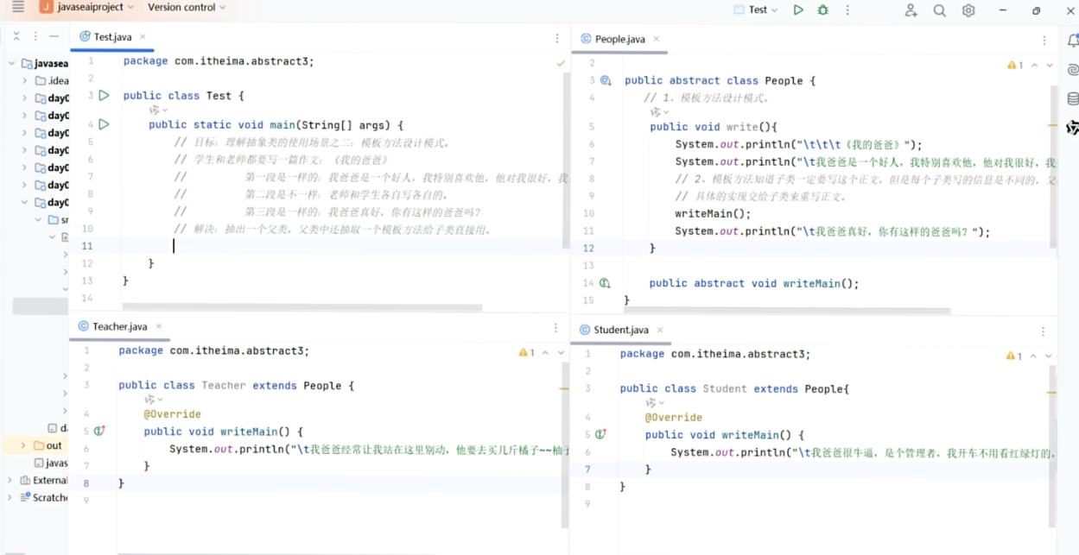Click implementations gutter icon beside class People
The height and width of the screenshot is (555, 1079).
606,80
